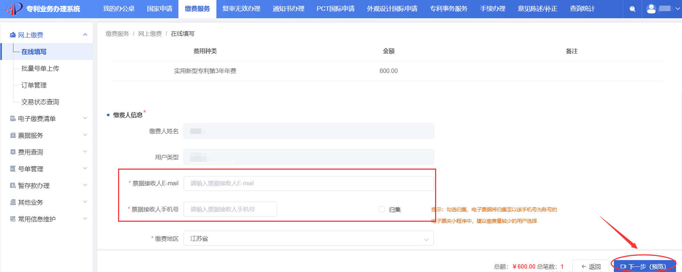Open the user account dropdown arrow
The width and height of the screenshot is (682, 272).
(678, 9)
